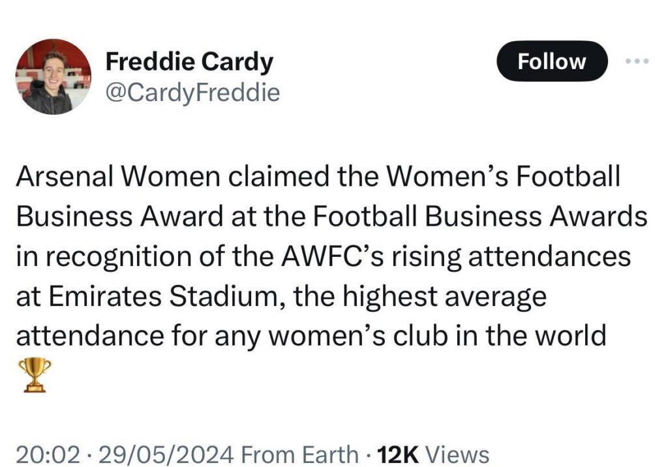Open the more options ellipsis menu
The height and width of the screenshot is (467, 668).
636,61
